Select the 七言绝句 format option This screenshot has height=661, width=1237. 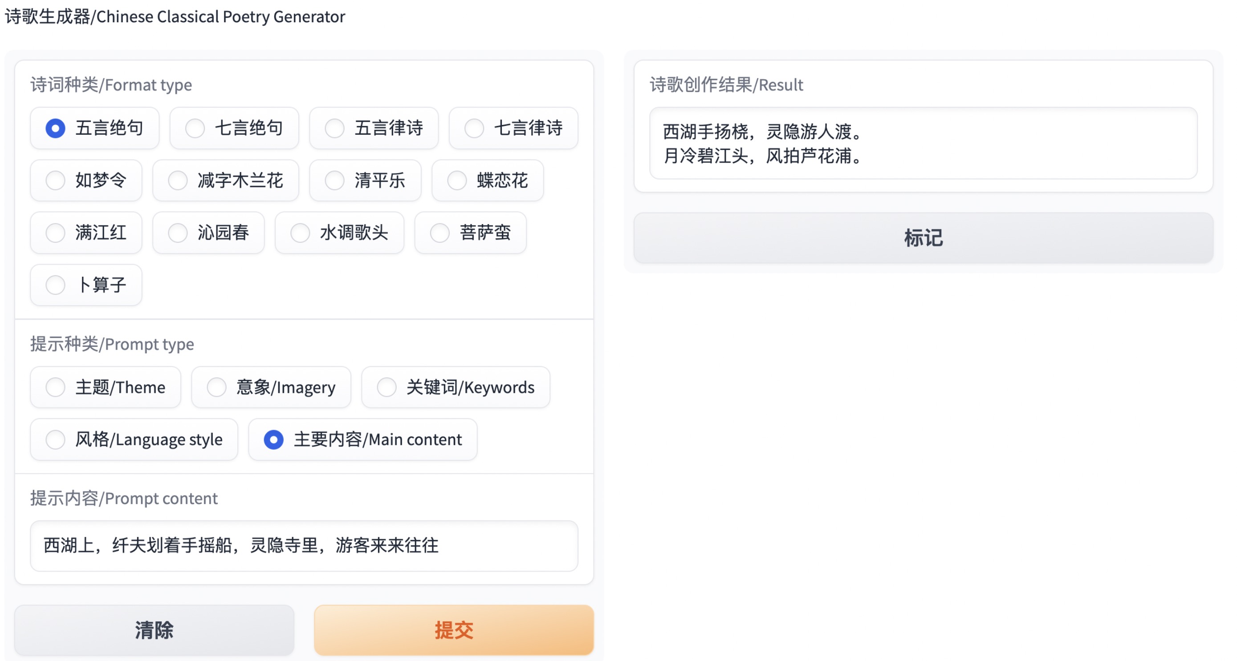[x=195, y=129]
